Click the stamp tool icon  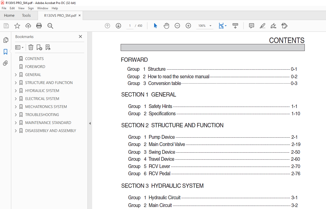point(285,26)
